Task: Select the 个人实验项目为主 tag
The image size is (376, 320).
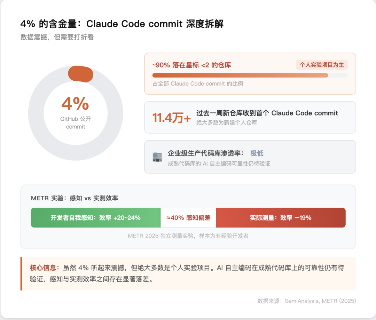Action: [322, 65]
